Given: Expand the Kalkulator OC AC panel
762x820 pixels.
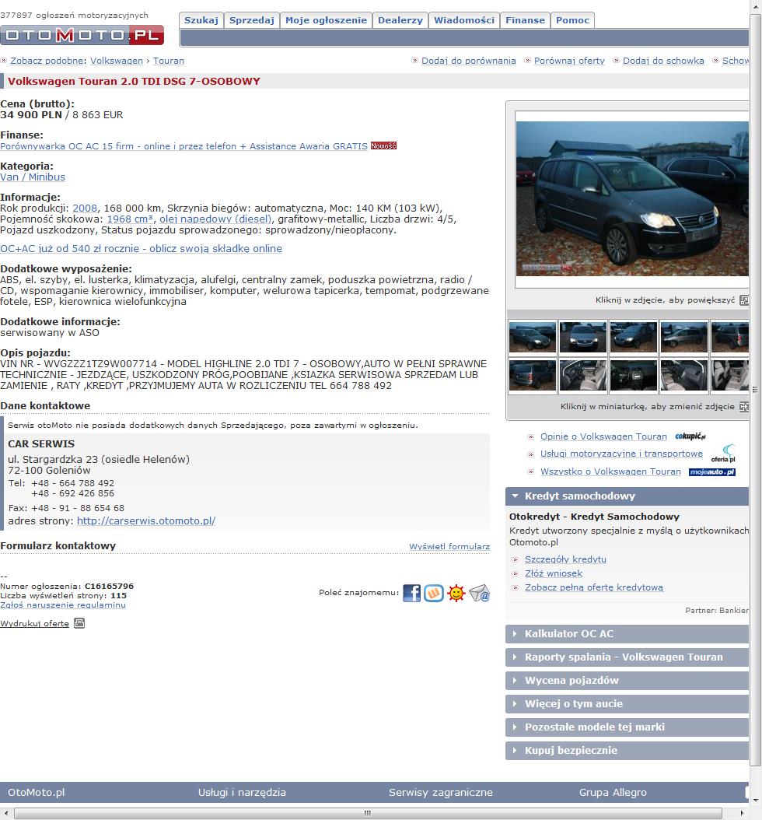Looking at the screenshot, I should pos(627,634).
